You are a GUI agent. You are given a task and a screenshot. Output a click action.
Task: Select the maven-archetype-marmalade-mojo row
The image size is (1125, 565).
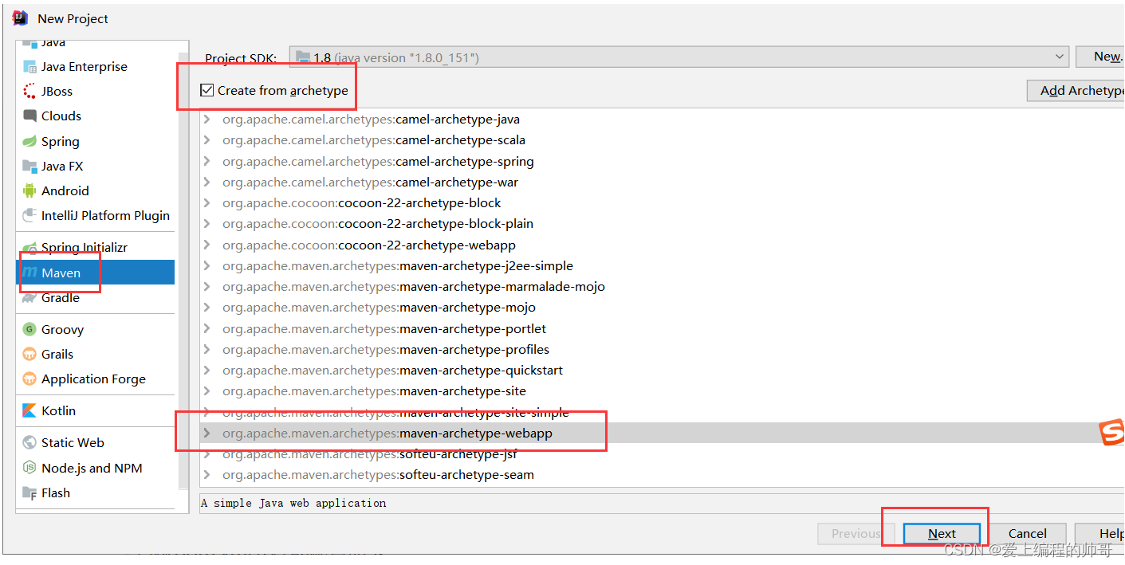point(662,287)
